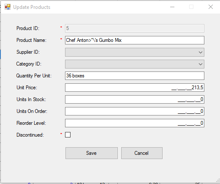220x184 pixels.
Task: Minimize the Update Products window
Action: [x=172, y=7]
